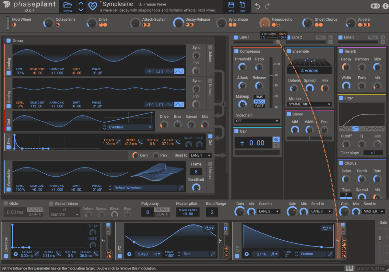Open the Send to LANE 3 dropdown
This screenshot has height=272, width=389.
(x=322, y=211)
